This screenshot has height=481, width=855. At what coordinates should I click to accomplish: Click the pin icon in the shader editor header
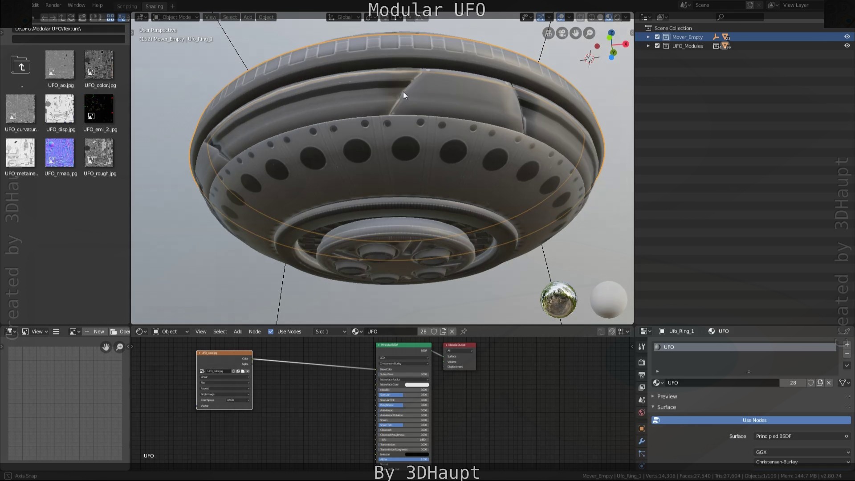pos(464,331)
